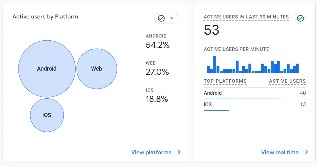Select the Android row in top platforms
This screenshot has width=317, height=167.
point(255,93)
